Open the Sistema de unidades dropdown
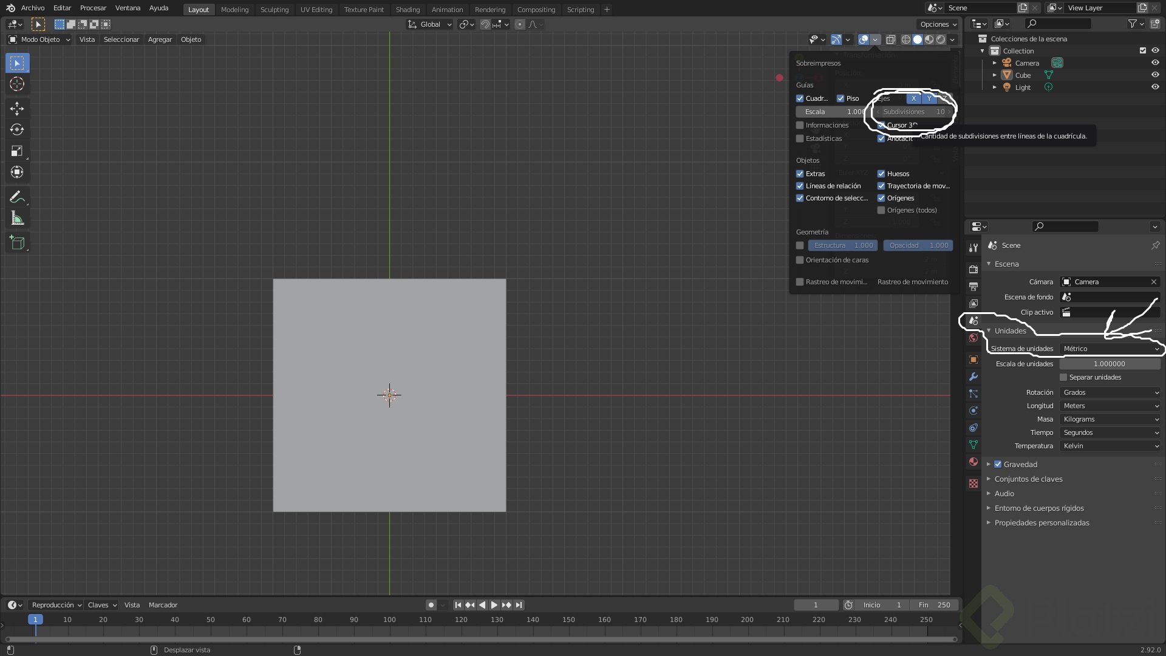This screenshot has width=1166, height=656. pyautogui.click(x=1110, y=349)
